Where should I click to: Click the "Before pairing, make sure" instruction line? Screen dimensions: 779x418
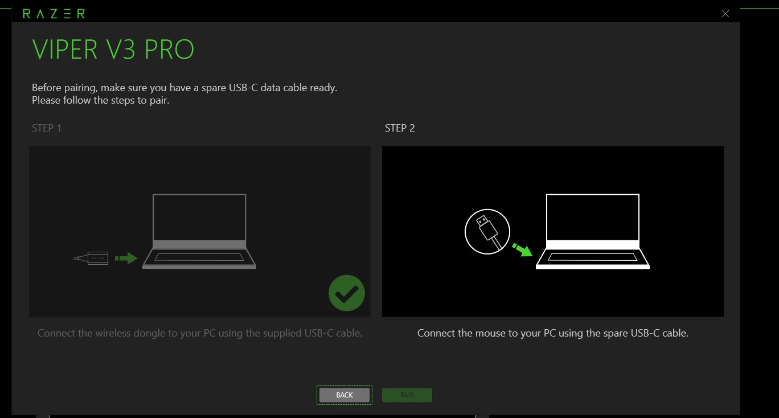click(184, 88)
